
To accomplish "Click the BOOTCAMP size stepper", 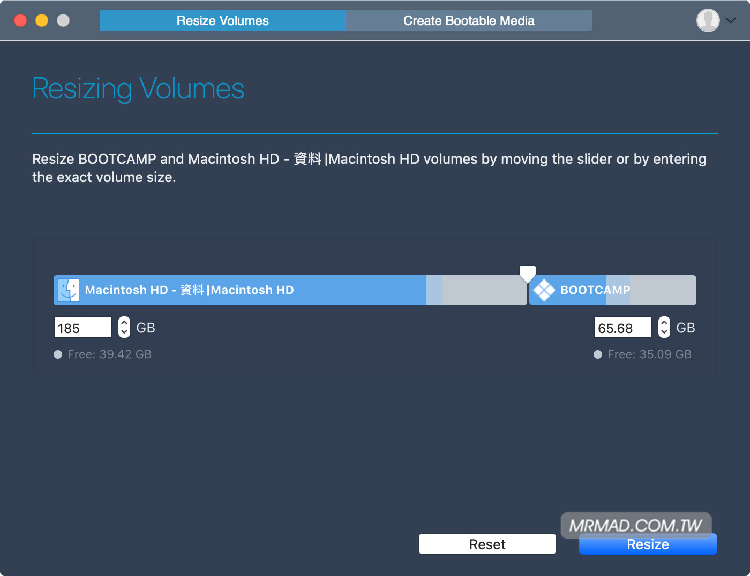I will [664, 327].
